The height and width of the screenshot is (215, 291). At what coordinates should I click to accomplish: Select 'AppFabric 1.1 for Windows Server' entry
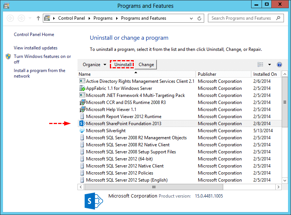(119, 88)
